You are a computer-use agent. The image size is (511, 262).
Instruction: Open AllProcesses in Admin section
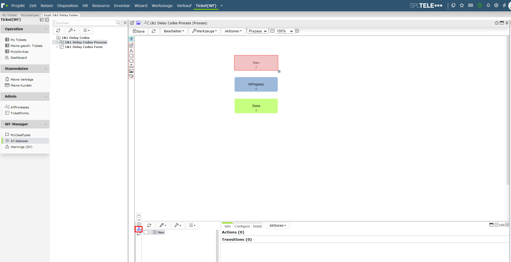point(20,107)
